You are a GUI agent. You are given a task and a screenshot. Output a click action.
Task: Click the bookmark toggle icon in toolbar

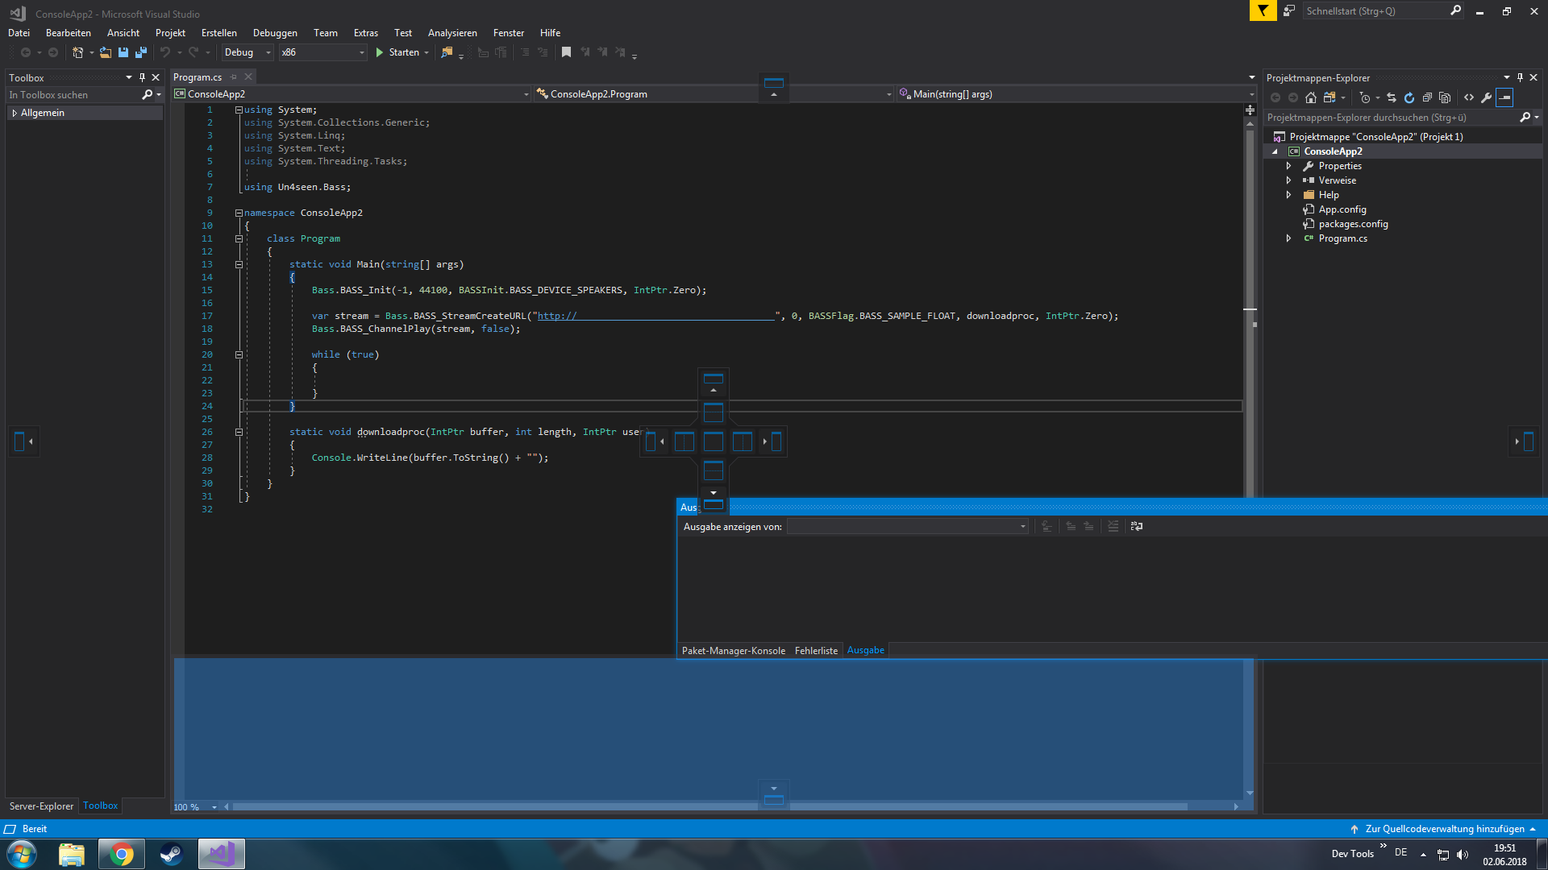[566, 52]
